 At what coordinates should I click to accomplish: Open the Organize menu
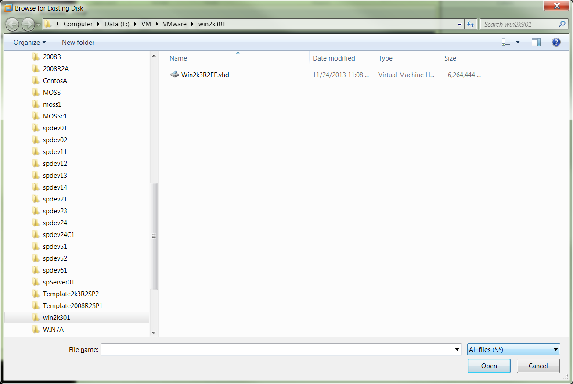(27, 42)
